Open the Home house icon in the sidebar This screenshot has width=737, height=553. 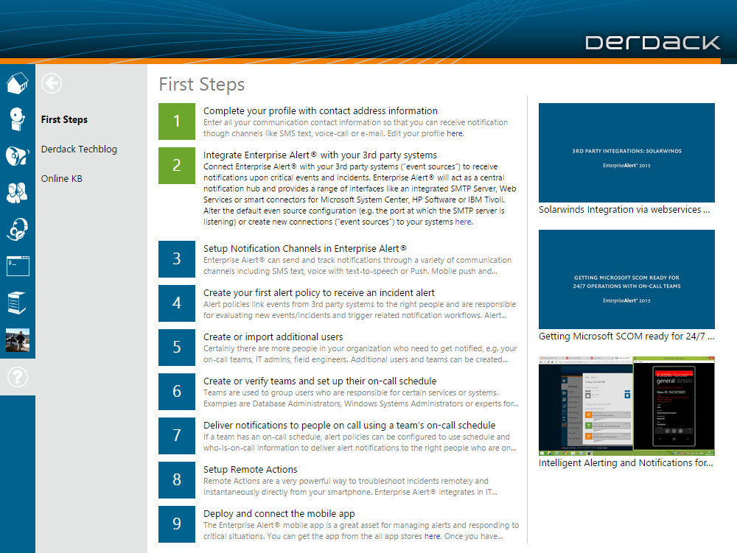18,83
